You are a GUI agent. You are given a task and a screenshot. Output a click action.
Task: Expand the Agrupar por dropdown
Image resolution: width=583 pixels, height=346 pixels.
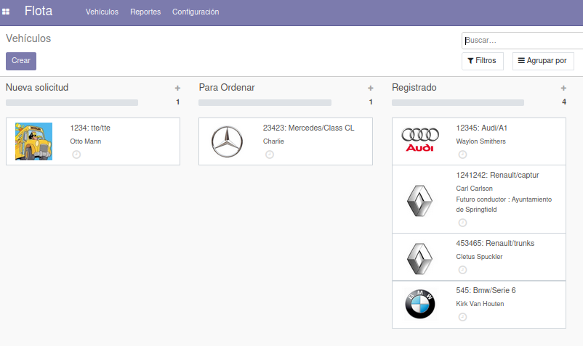click(542, 61)
